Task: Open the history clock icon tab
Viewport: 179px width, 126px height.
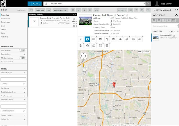Action: [x=87, y=45]
